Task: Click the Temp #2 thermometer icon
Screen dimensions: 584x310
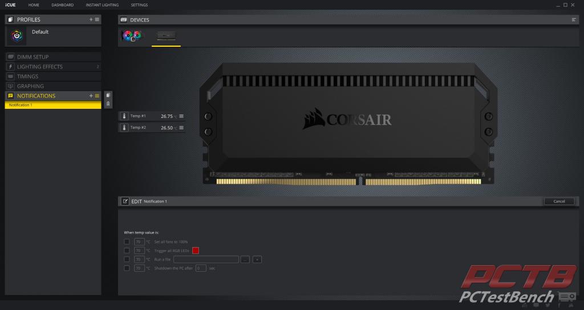Action: coord(124,128)
